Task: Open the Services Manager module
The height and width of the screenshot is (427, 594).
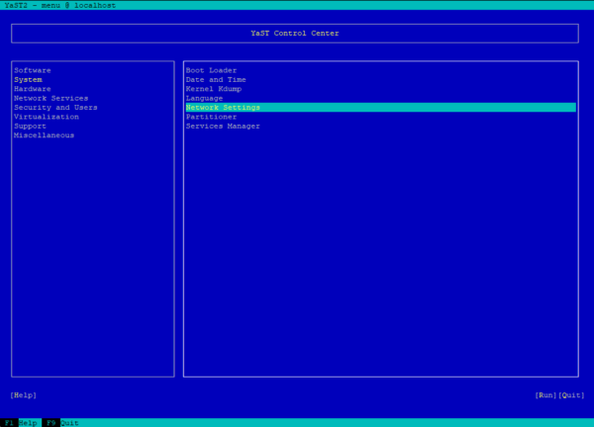Action: (x=223, y=126)
